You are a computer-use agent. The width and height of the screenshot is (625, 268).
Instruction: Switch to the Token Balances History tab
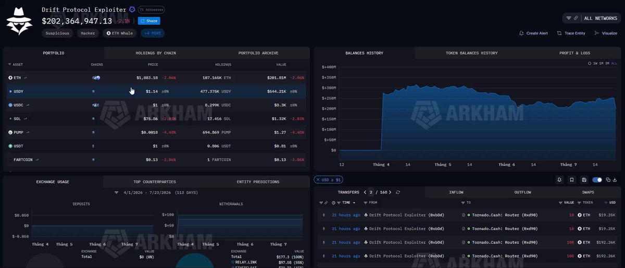(x=471, y=53)
